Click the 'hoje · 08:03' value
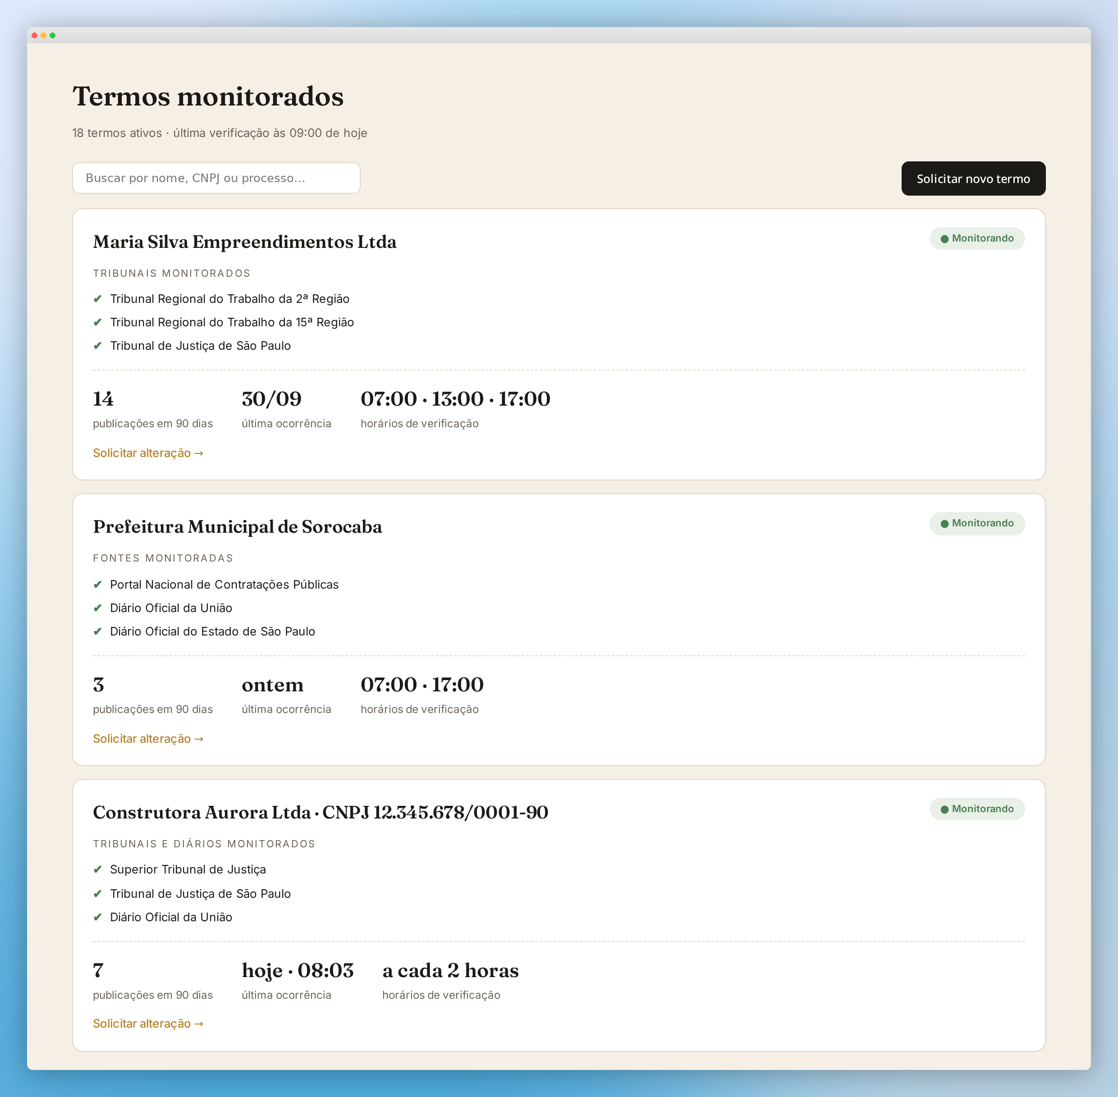This screenshot has height=1097, width=1118. click(x=298, y=970)
